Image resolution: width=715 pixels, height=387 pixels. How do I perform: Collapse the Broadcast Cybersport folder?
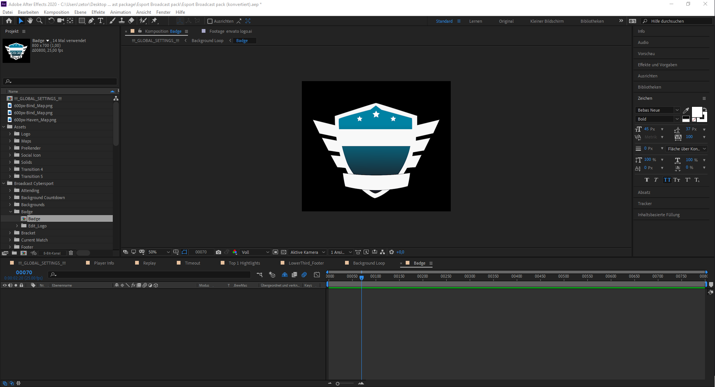pyautogui.click(x=4, y=183)
